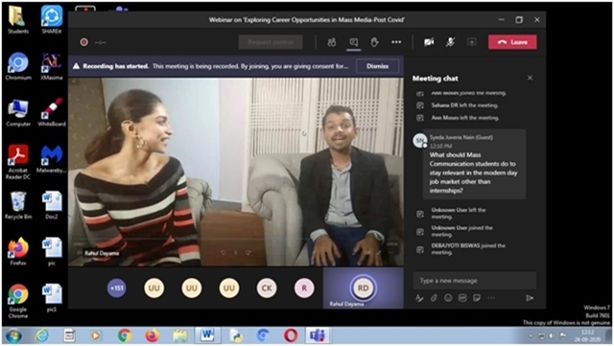Open more actions ellipsis in meeting toolbar
This screenshot has width=614, height=346.
coord(396,42)
